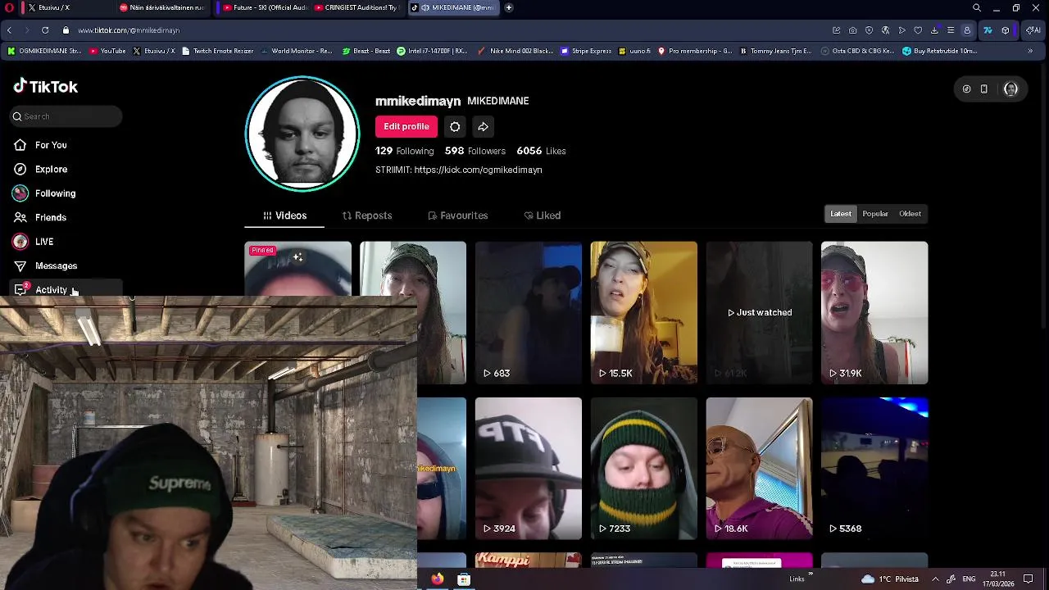This screenshot has height=590, width=1049.
Task: Sort videos by Oldest
Action: pos(910,214)
